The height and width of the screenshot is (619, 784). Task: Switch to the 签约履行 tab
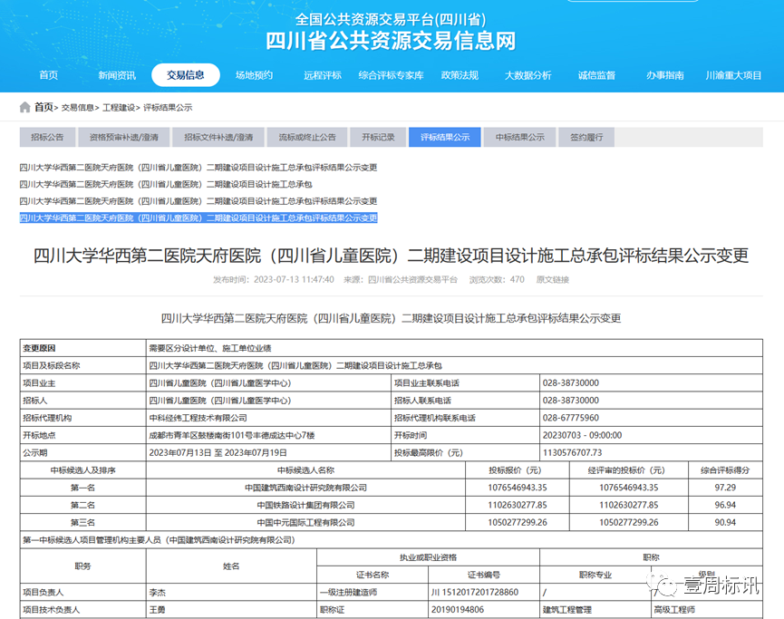pos(586,137)
